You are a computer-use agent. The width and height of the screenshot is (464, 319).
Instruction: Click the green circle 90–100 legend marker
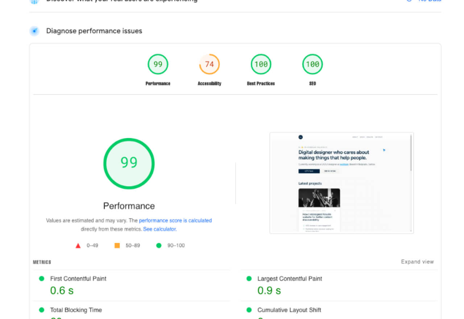158,245
